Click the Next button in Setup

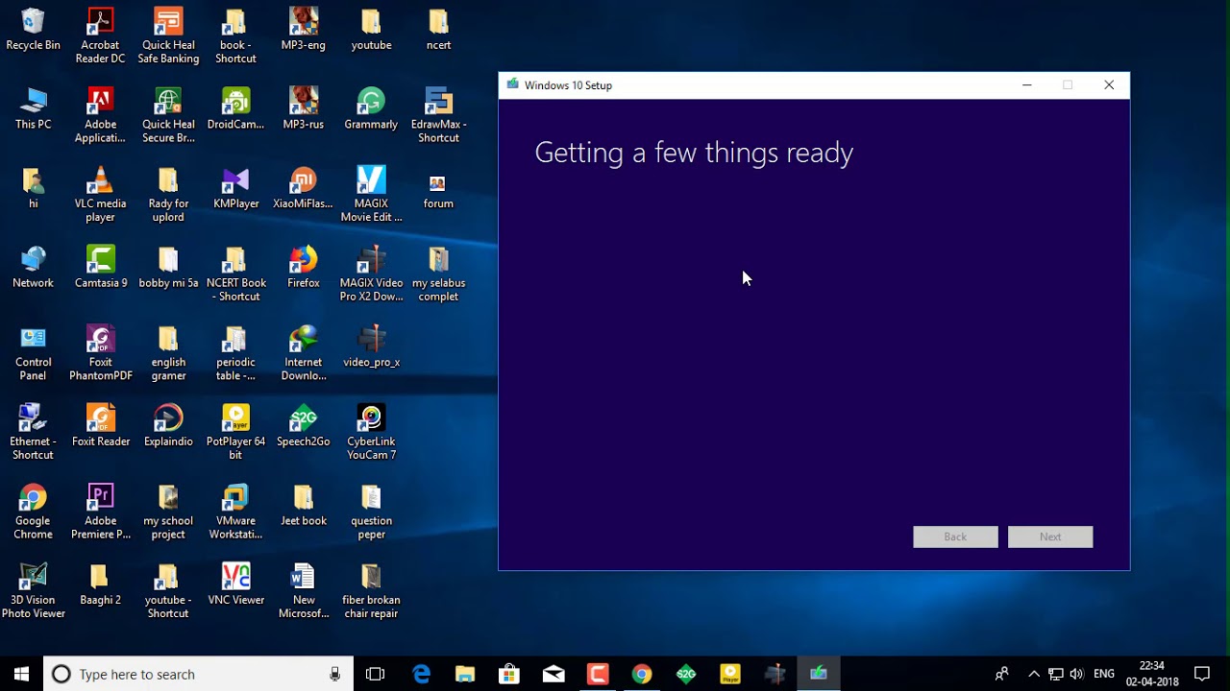coord(1050,536)
